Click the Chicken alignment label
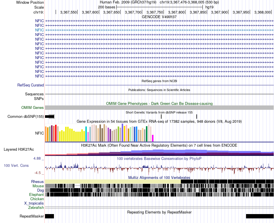Screen dimensions: 274x223 click(x=37, y=199)
